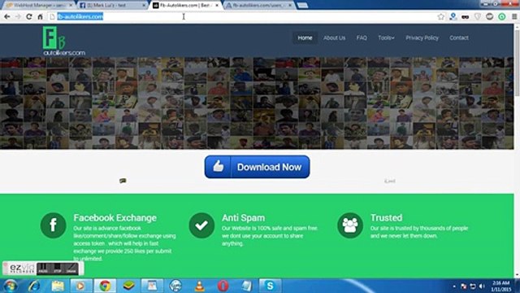This screenshot has width=520, height=293.
Task: Open VLC media player from taskbar
Action: (x=199, y=286)
